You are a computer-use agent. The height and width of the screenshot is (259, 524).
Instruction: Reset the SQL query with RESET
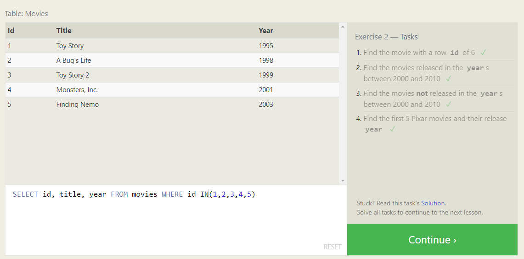click(332, 247)
